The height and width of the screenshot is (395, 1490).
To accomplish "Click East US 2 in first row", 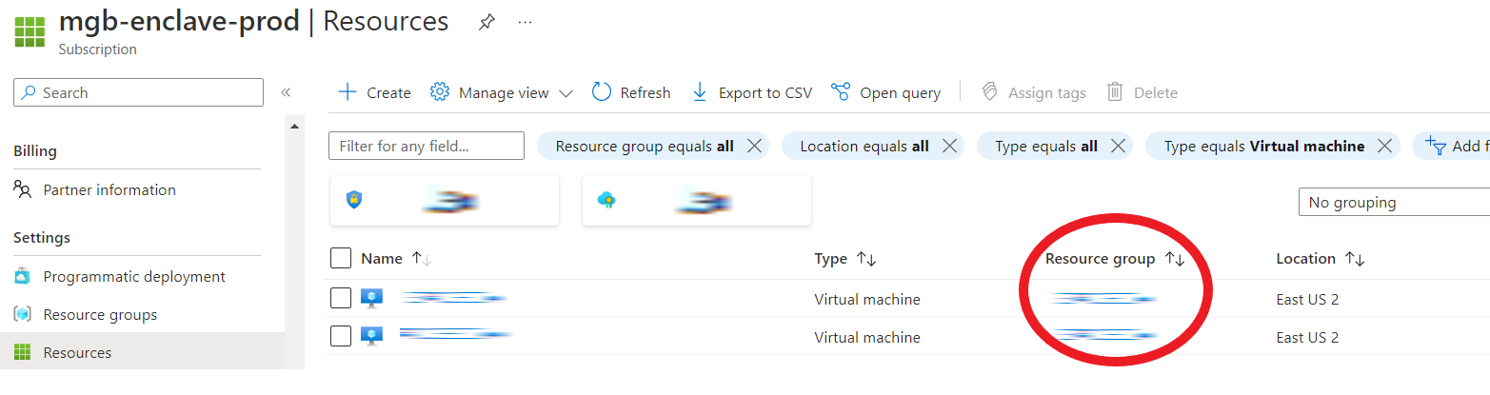I will pyautogui.click(x=1307, y=299).
